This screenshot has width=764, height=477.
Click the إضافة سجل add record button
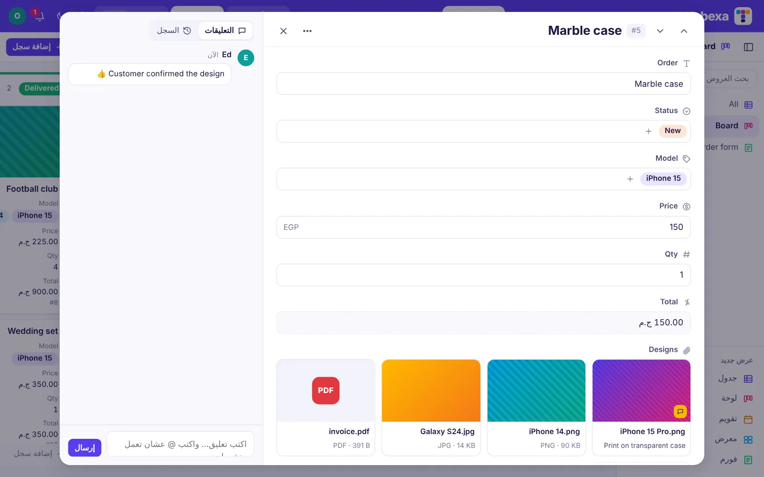[32, 47]
